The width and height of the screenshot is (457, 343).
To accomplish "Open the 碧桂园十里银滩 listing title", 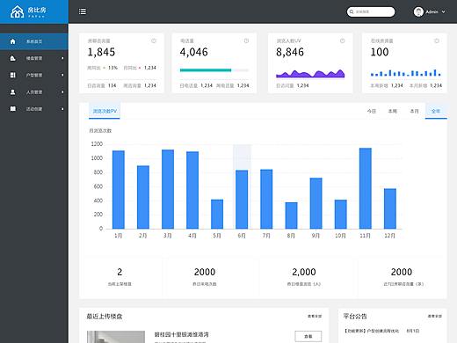I will tap(181, 334).
